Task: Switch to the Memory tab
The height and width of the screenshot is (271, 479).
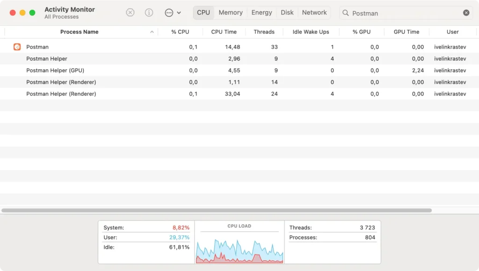Action: 231,13
